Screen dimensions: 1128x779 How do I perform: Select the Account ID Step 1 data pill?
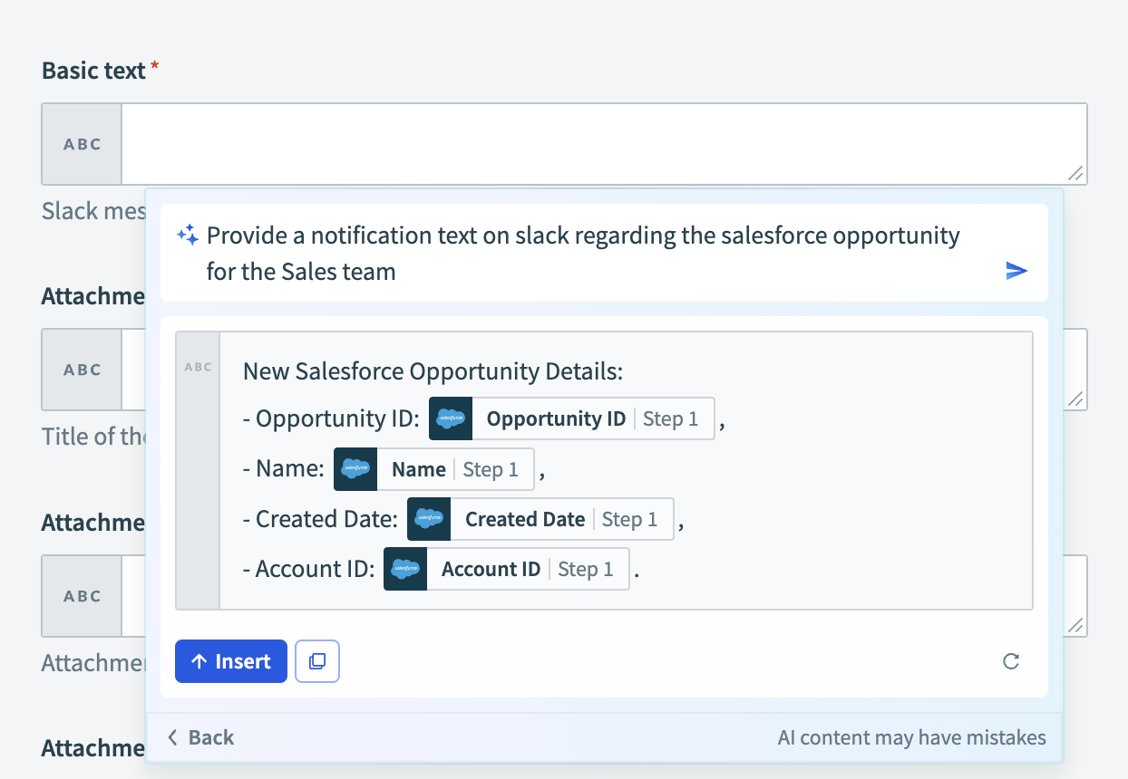click(x=527, y=569)
